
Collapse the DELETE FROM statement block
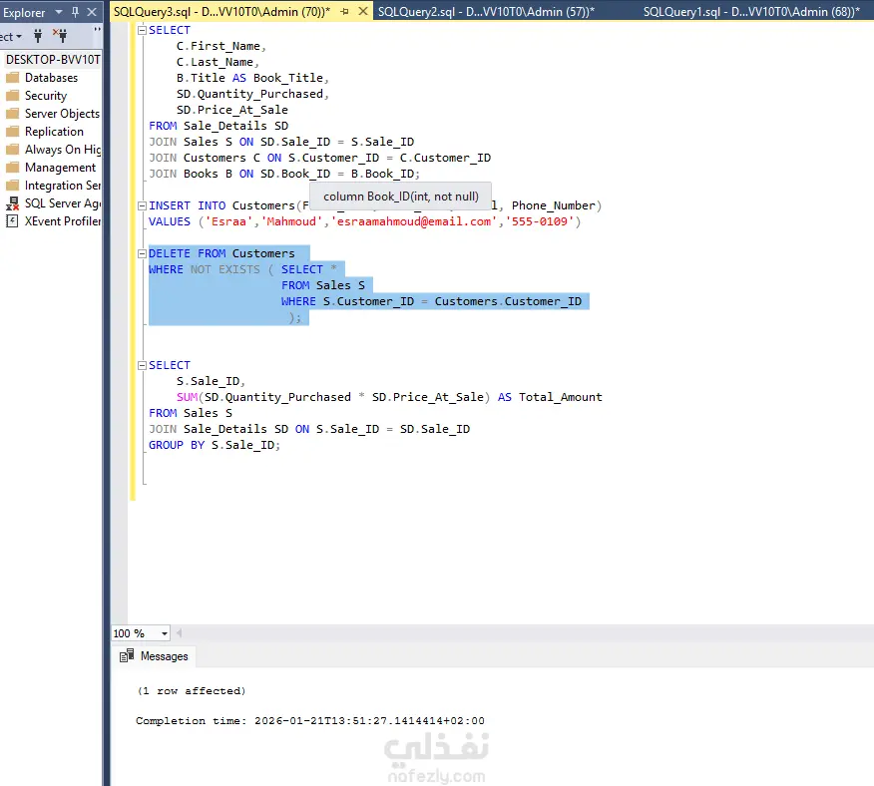pos(142,253)
